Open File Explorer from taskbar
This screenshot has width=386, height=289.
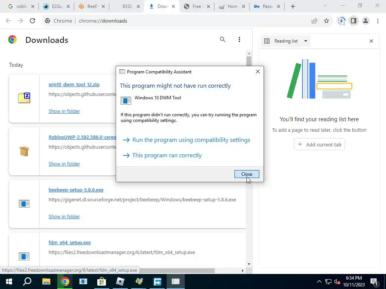[46, 281]
